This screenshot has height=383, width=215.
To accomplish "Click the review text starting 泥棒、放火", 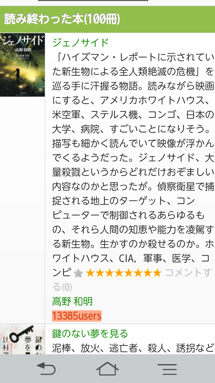I will click(x=133, y=348).
